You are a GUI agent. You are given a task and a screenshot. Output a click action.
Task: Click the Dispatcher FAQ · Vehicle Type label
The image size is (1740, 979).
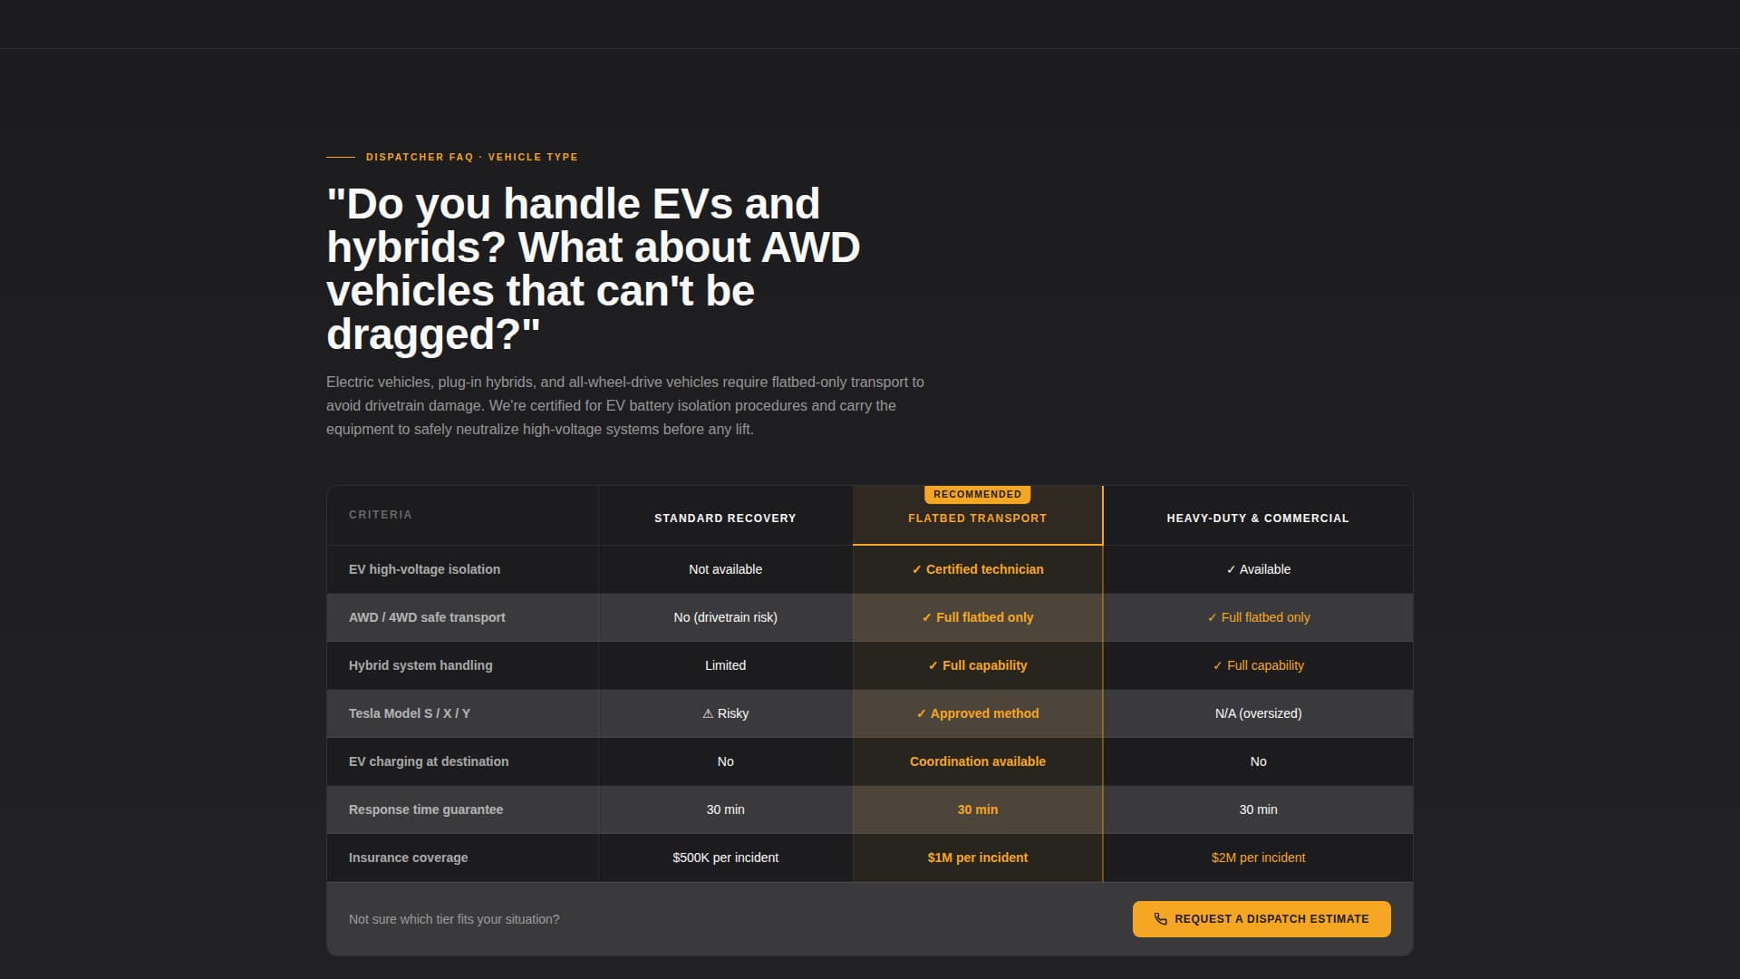click(x=471, y=157)
